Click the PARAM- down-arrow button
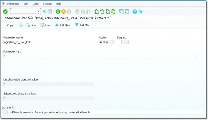This screenshot has width=208, height=120. 82,25
